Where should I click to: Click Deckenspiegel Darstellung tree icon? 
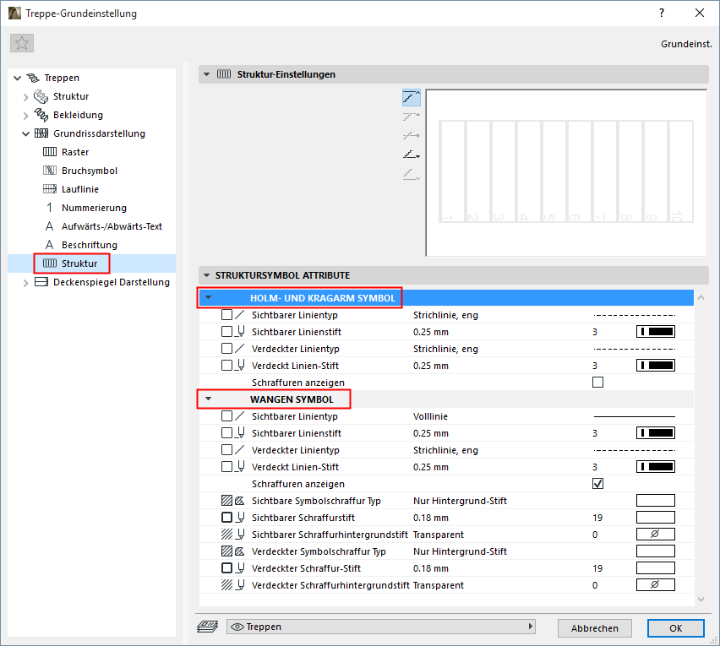pos(41,282)
